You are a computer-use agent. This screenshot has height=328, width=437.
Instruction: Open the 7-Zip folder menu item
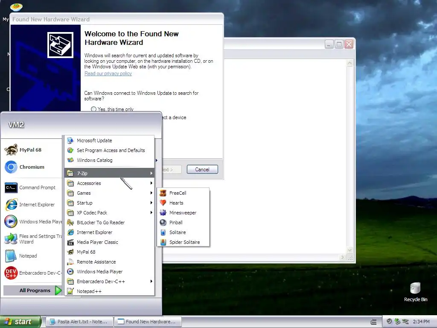click(x=109, y=173)
